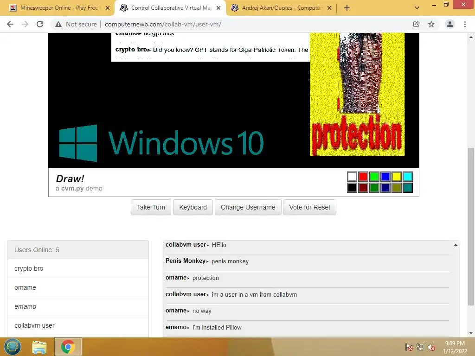The image size is (475, 356).
Task: Click Change Username button
Action: point(248,207)
